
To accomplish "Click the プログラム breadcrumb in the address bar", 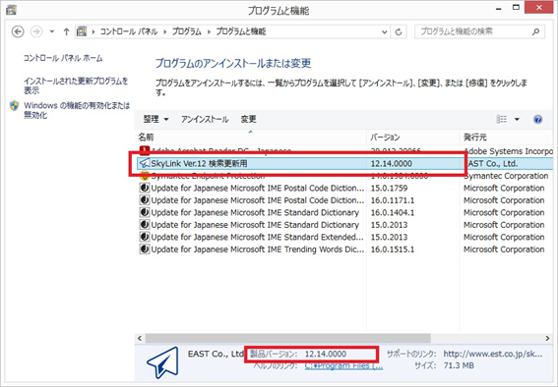I will tap(187, 31).
